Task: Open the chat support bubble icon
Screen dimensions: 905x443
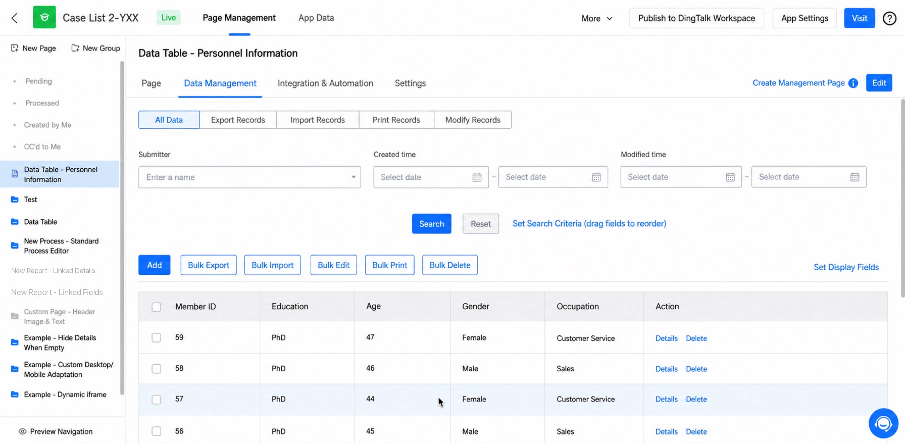Action: click(x=883, y=423)
